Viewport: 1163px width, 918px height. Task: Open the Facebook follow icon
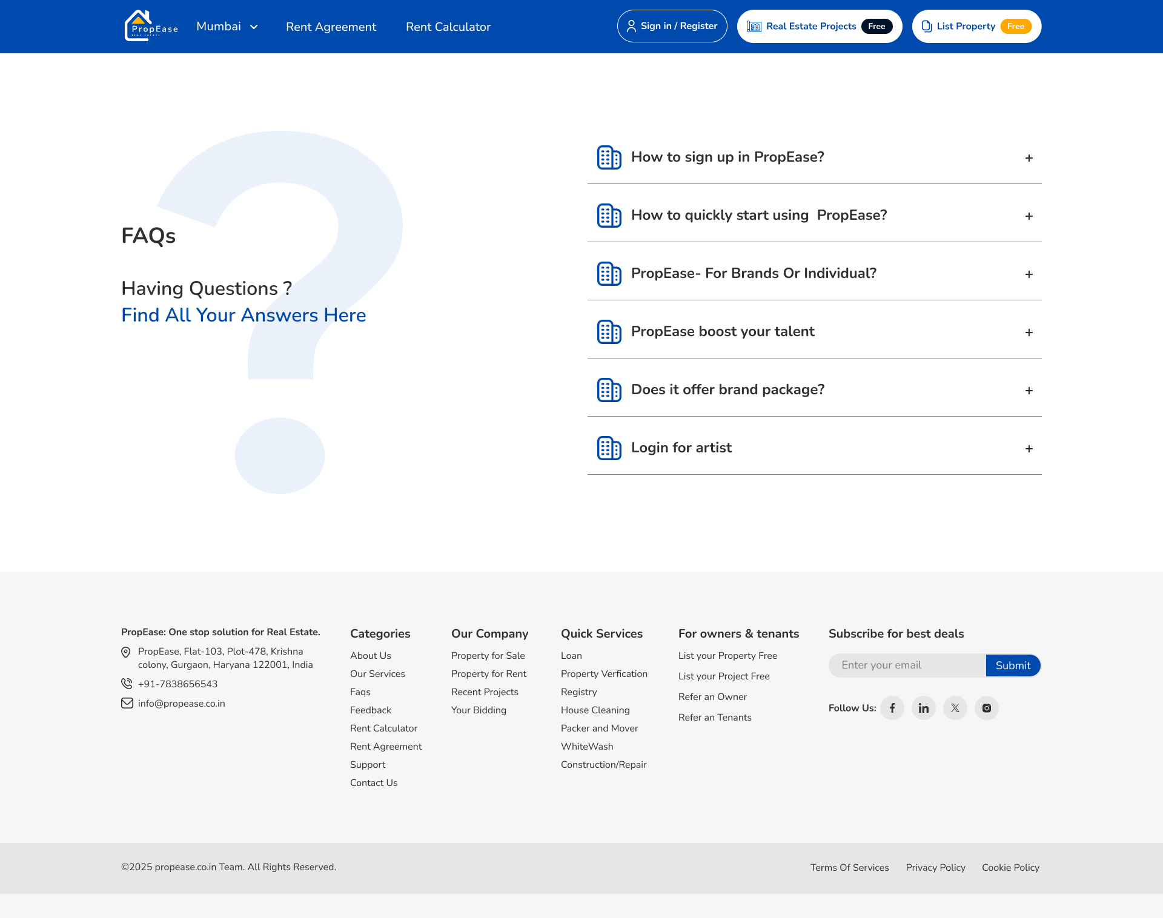[x=892, y=708]
